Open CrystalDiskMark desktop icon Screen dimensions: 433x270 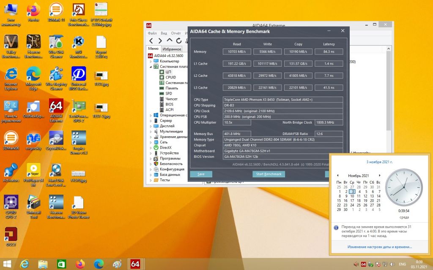coord(56,140)
